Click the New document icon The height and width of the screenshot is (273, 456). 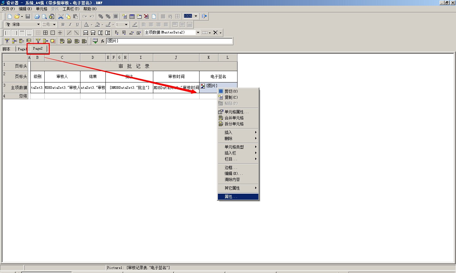(10, 16)
